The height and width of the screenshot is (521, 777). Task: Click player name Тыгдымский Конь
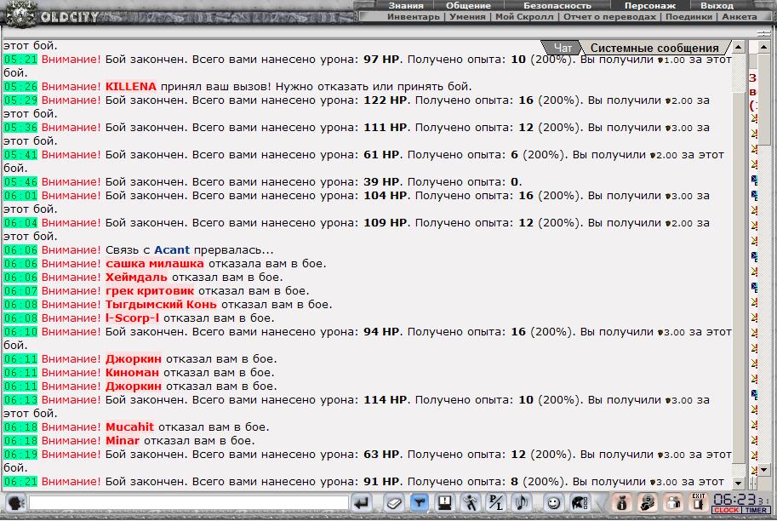161,305
